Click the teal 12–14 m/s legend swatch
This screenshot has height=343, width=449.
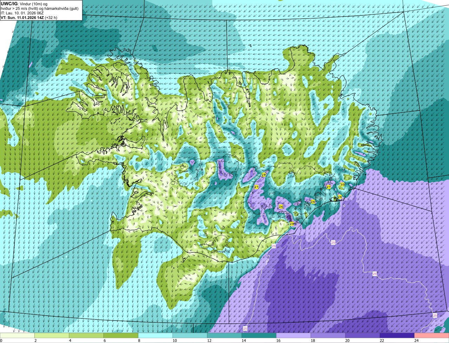[x=225, y=336]
